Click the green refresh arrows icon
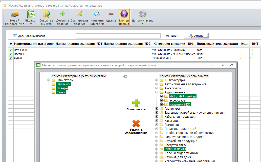The width and height of the screenshot is (261, 162). point(125,77)
